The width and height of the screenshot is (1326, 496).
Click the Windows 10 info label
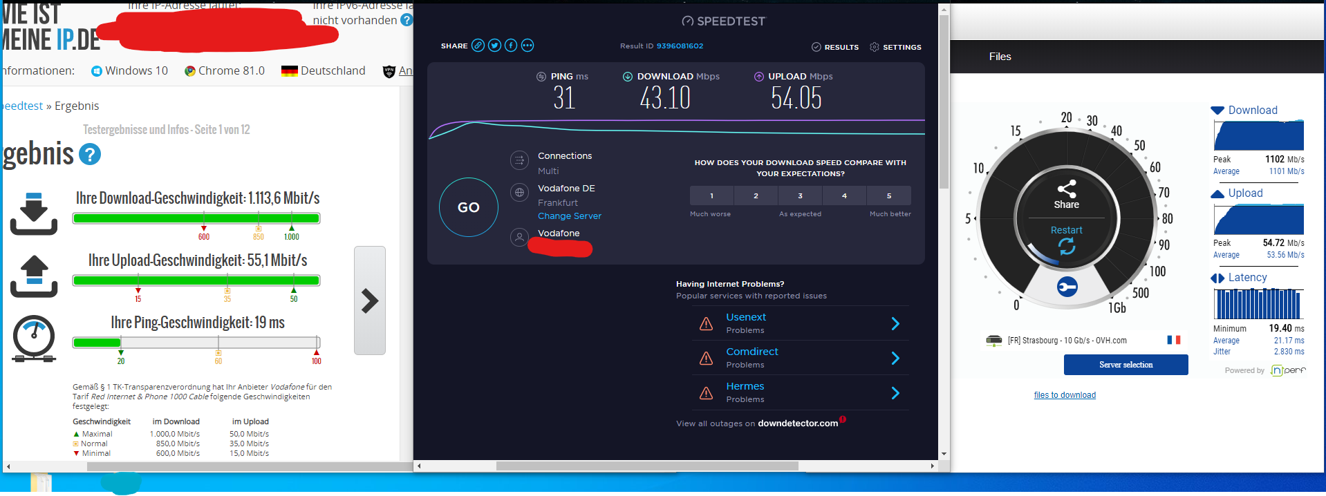click(130, 70)
